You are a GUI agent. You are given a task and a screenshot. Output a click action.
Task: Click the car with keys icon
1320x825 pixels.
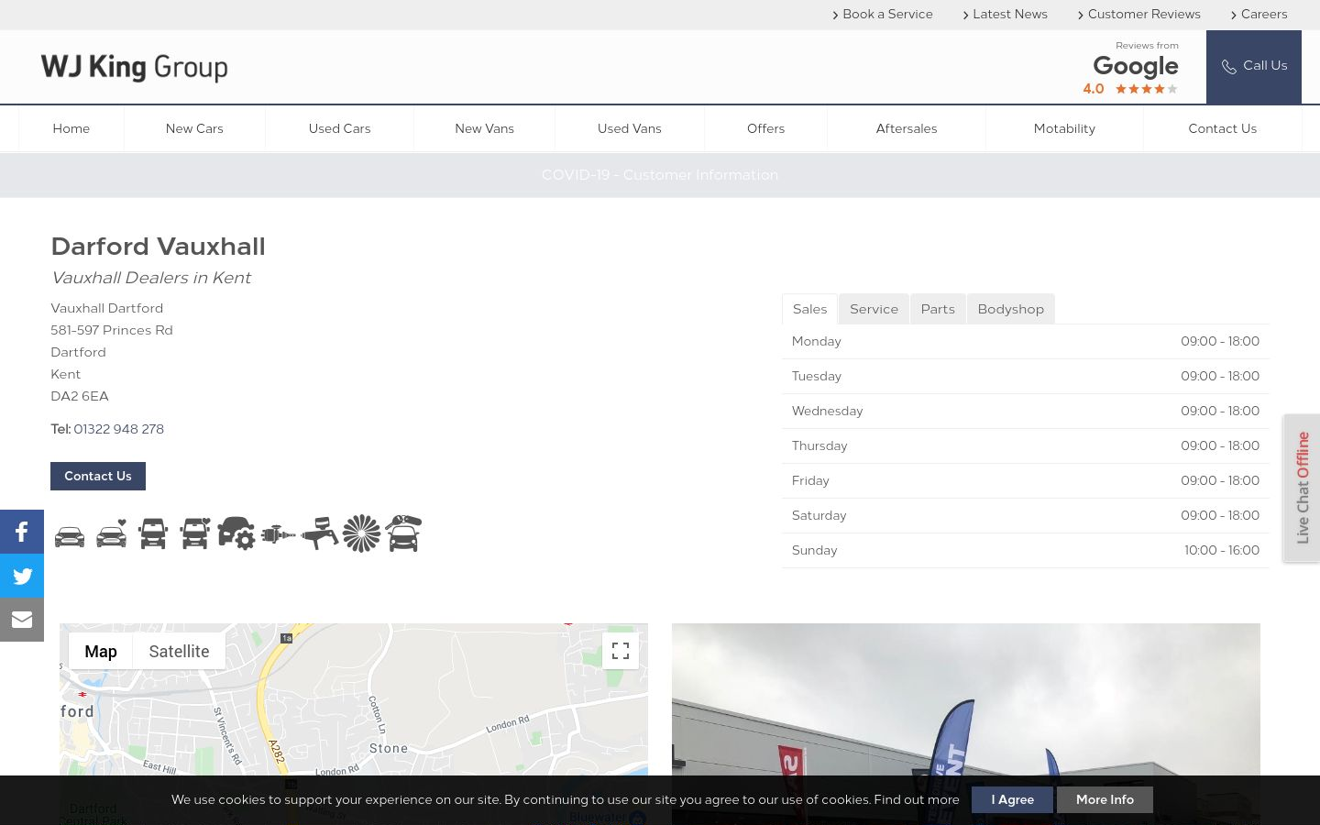[x=403, y=533]
